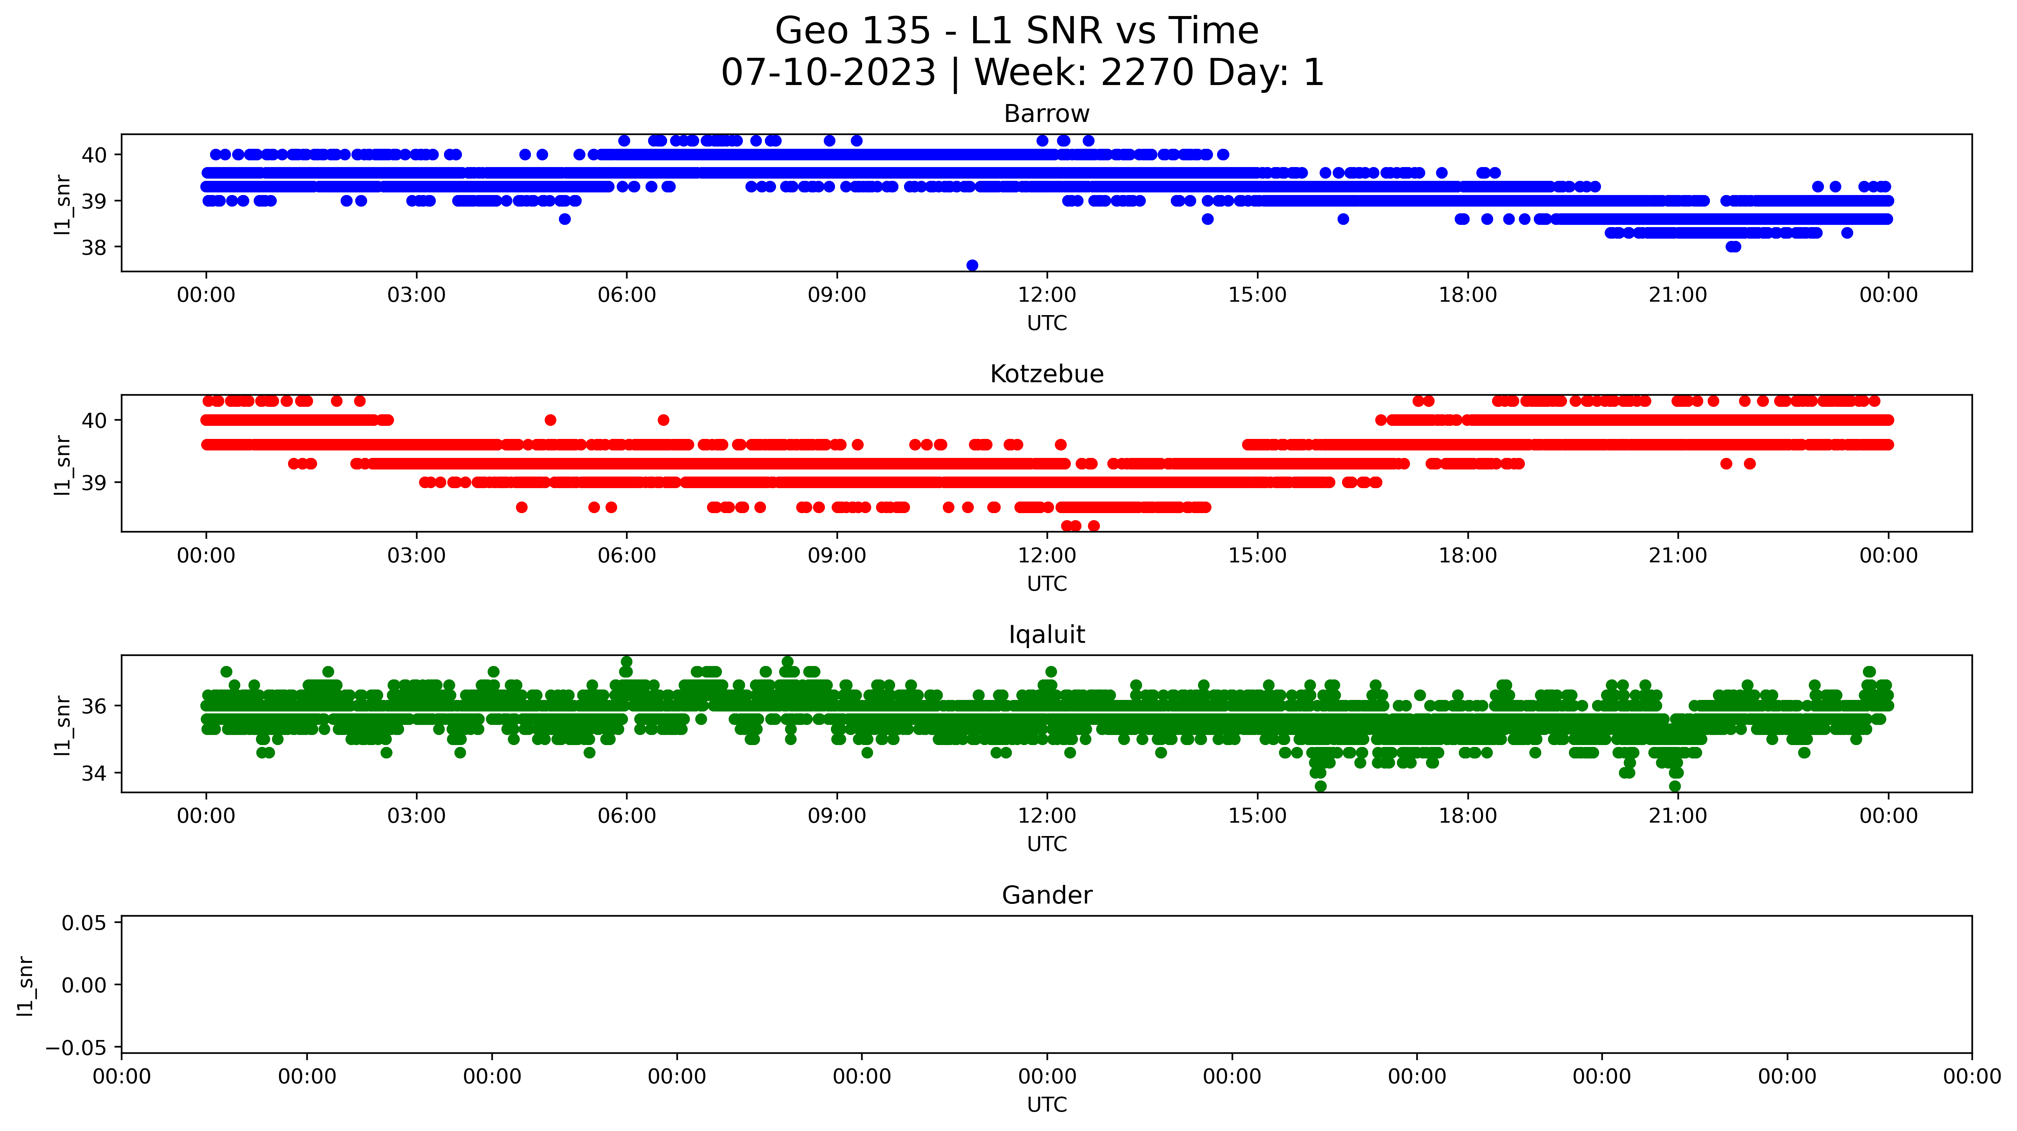
Task: Click the "UTC" axis label under Iqaluit plot
Action: (1047, 845)
